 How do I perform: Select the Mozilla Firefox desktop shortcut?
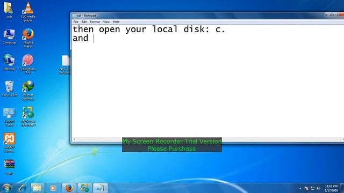pos(28,38)
